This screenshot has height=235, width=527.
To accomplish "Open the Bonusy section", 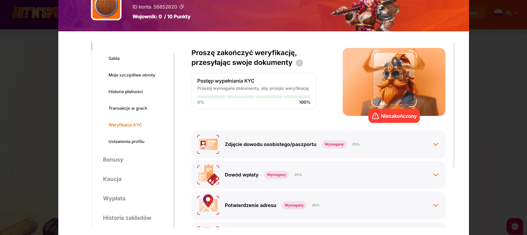I will pyautogui.click(x=113, y=160).
